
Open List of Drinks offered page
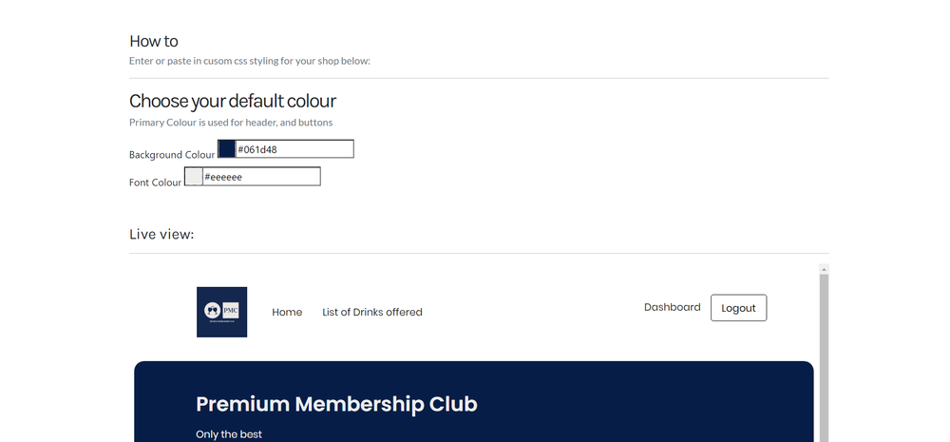372,312
